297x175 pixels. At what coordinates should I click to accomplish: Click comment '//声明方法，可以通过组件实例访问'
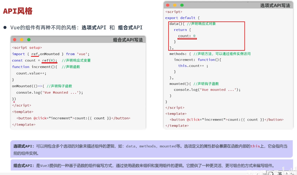tap(222, 54)
